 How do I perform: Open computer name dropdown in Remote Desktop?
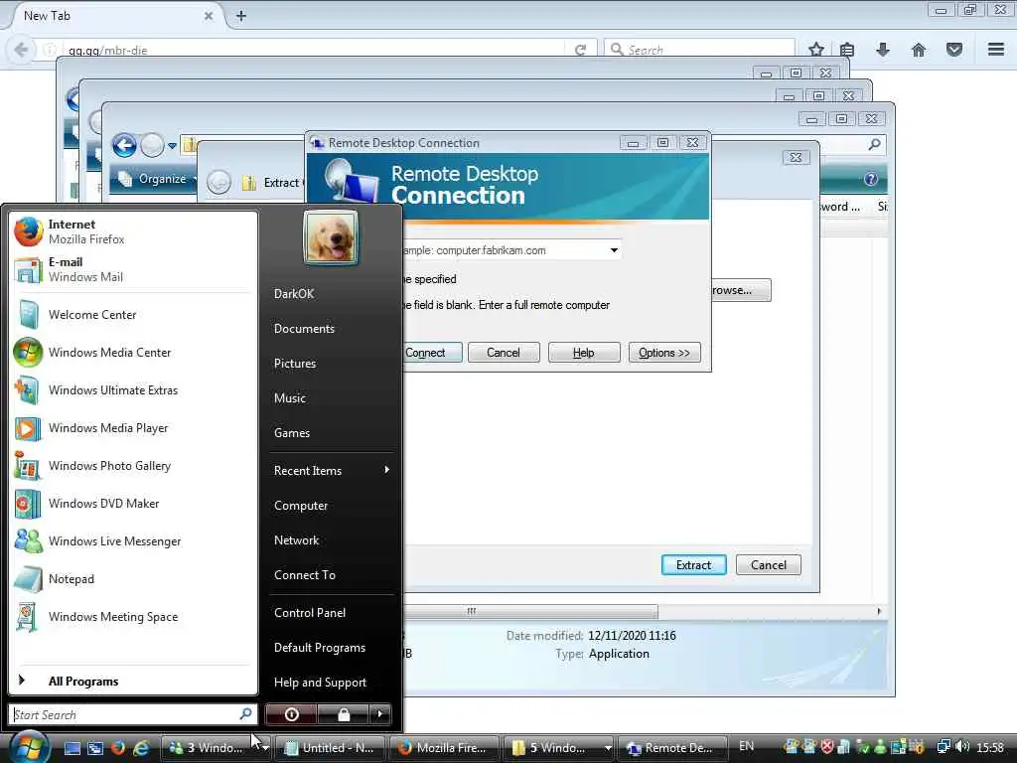pos(614,250)
